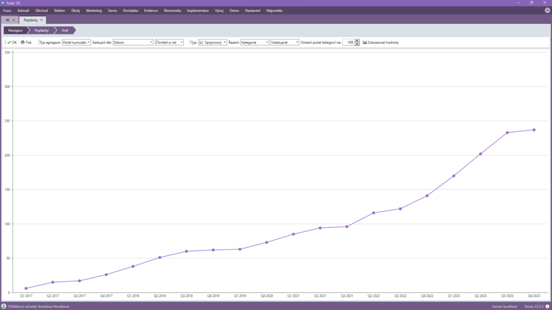Click the Fusio app logo icon

click(x=3, y=3)
